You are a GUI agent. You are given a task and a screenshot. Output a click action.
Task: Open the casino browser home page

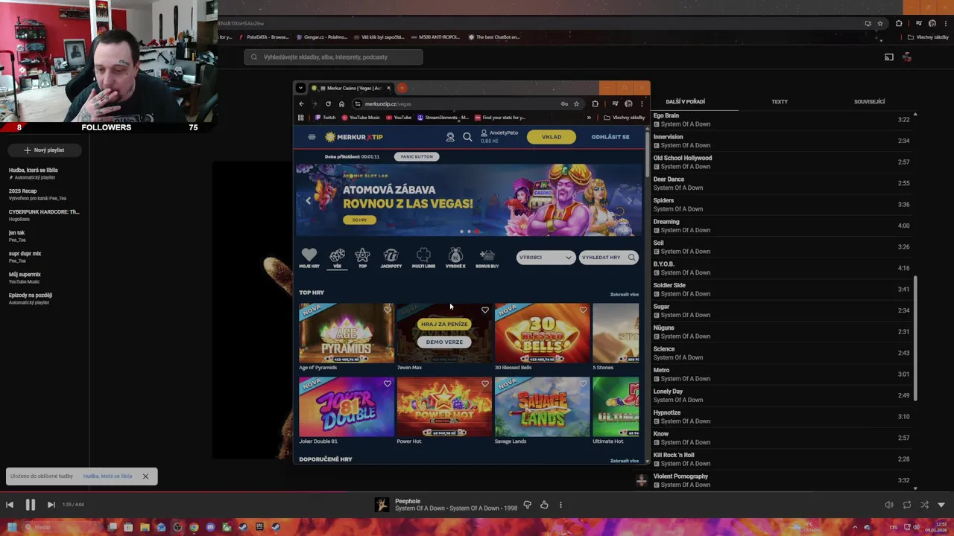[341, 103]
